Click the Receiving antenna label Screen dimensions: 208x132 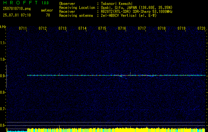[x=76, y=16]
